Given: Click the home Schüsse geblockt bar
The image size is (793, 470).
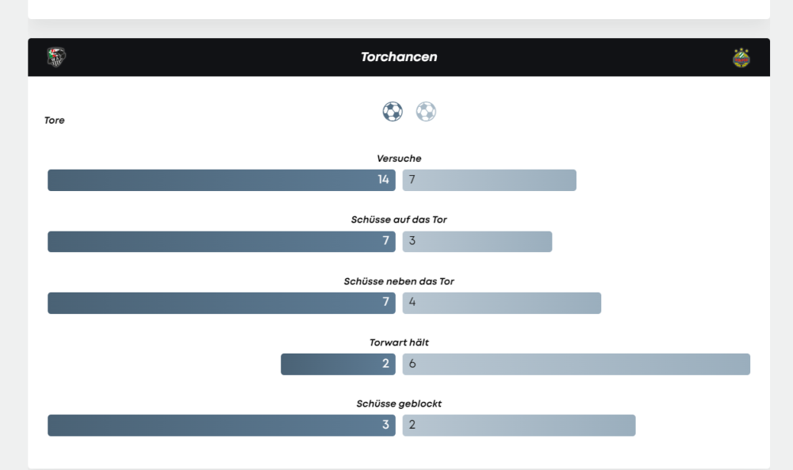Looking at the screenshot, I should (x=221, y=425).
